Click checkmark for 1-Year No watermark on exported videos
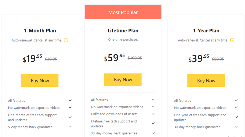The width and height of the screenshot is (245, 137). pyautogui.click(x=237, y=107)
